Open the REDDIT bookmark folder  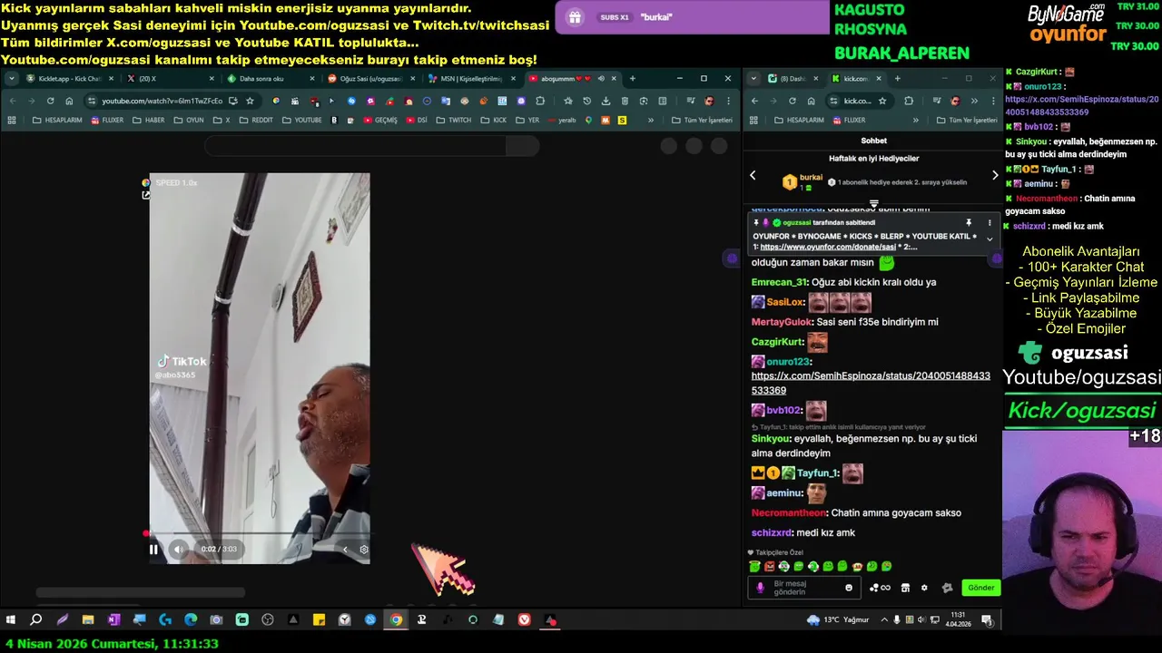[256, 120]
